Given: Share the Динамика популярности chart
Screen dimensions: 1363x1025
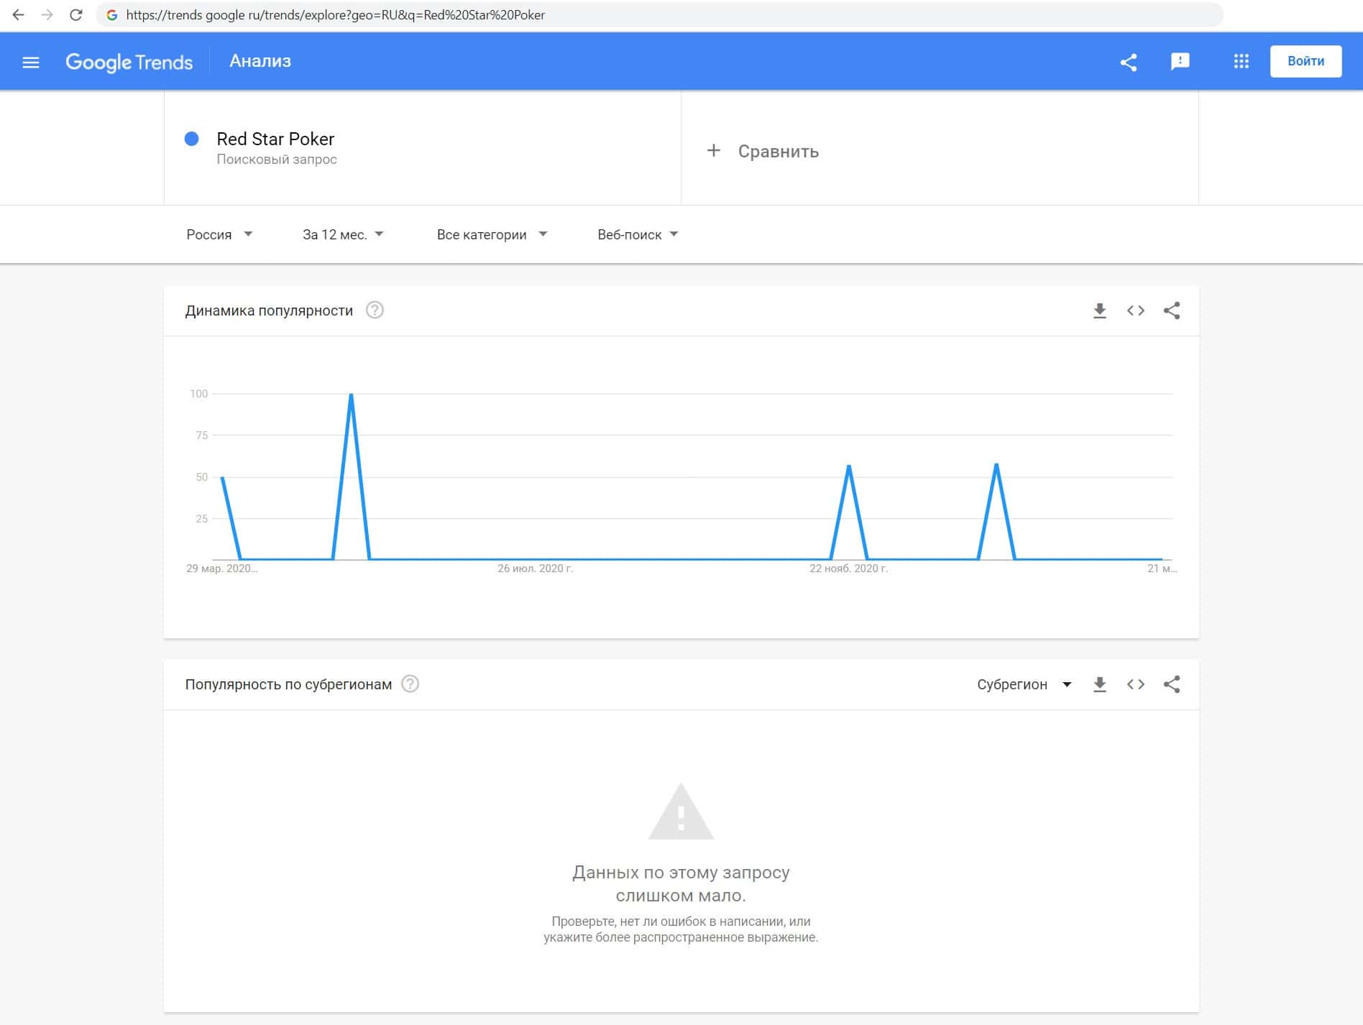Looking at the screenshot, I should (x=1172, y=311).
